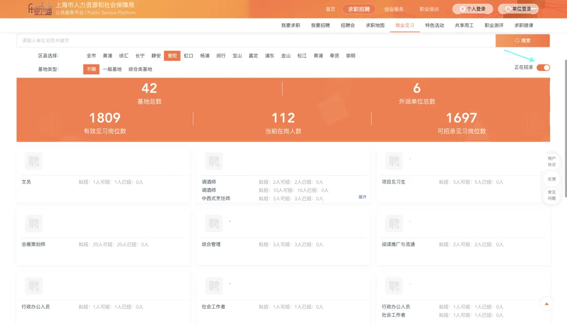Switch to the 求职地图 tab
The image size is (567, 324).
375,25
